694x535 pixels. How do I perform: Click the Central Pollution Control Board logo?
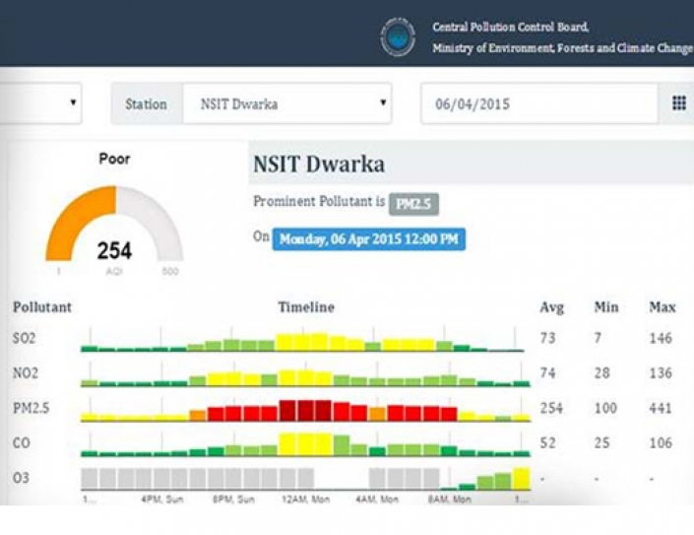[398, 37]
